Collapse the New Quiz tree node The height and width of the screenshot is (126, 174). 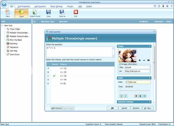2,25
